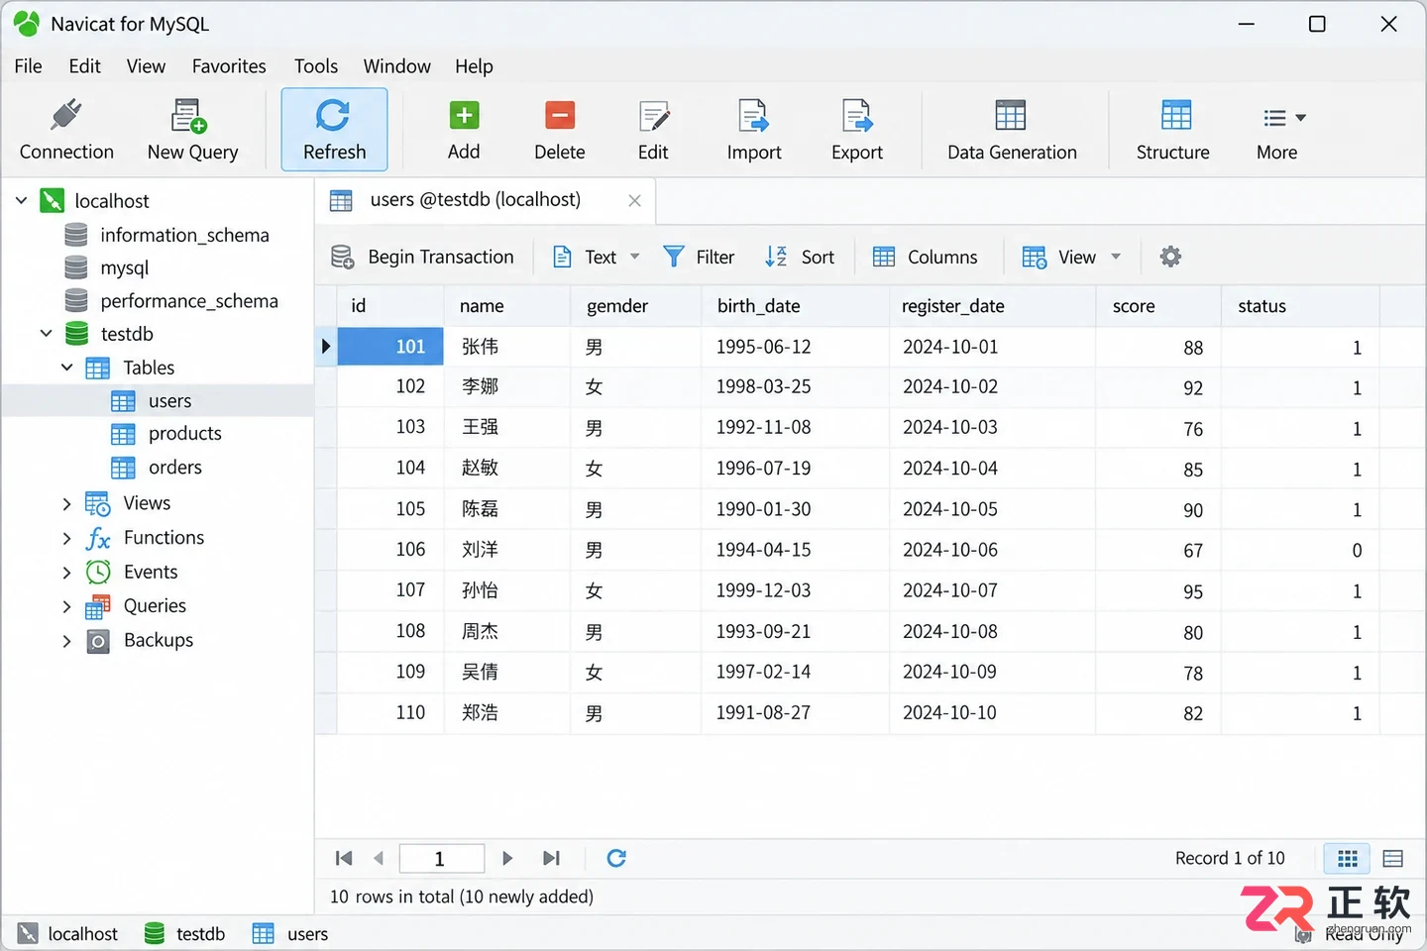
Task: Click localhost in the status bar
Action: (68, 933)
